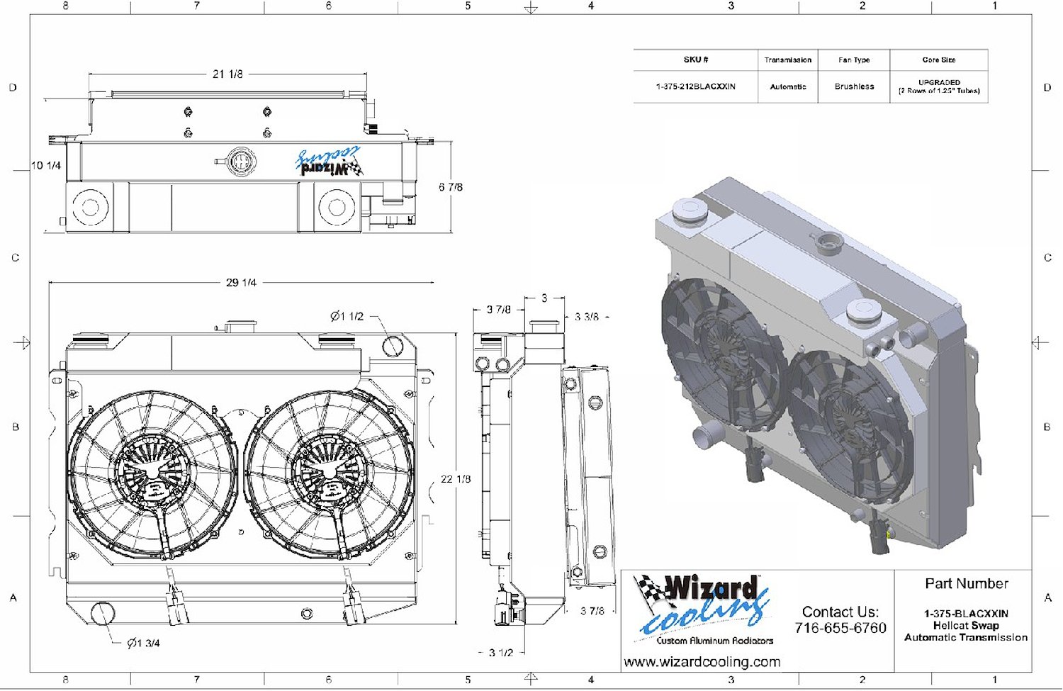
Task: Click the 6 7/8 height dimension
Action: 451,187
